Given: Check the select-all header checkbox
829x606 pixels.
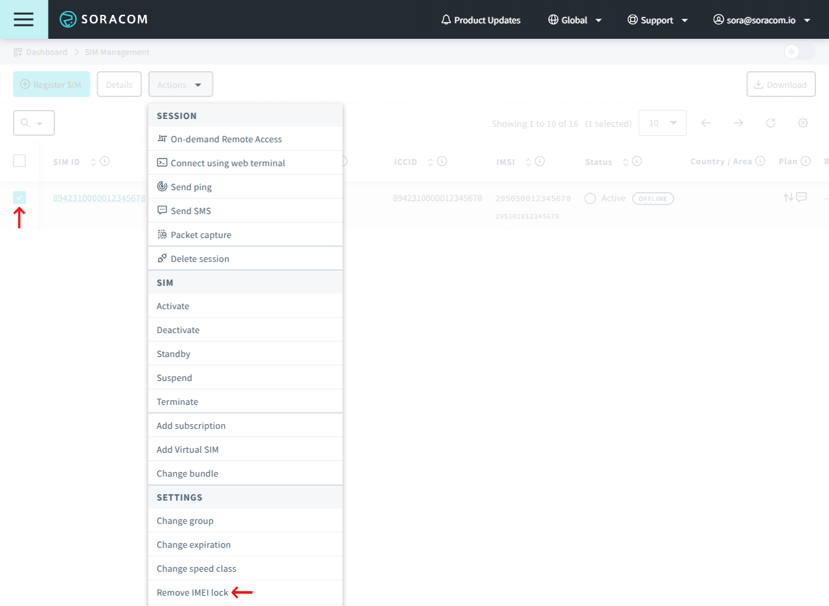Looking at the screenshot, I should 19,161.
